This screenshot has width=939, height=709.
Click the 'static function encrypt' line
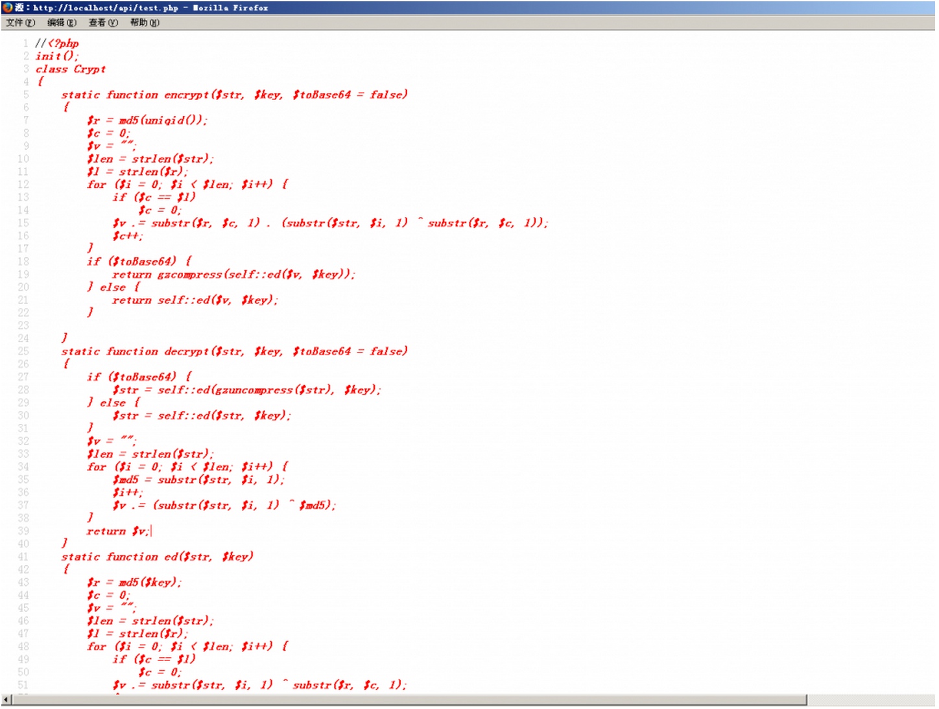coord(235,95)
